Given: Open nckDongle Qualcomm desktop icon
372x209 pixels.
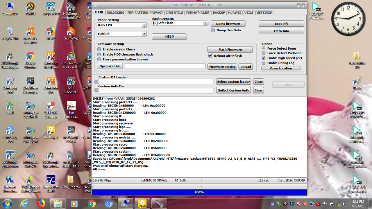Looking at the screenshot, I should (10, 159).
